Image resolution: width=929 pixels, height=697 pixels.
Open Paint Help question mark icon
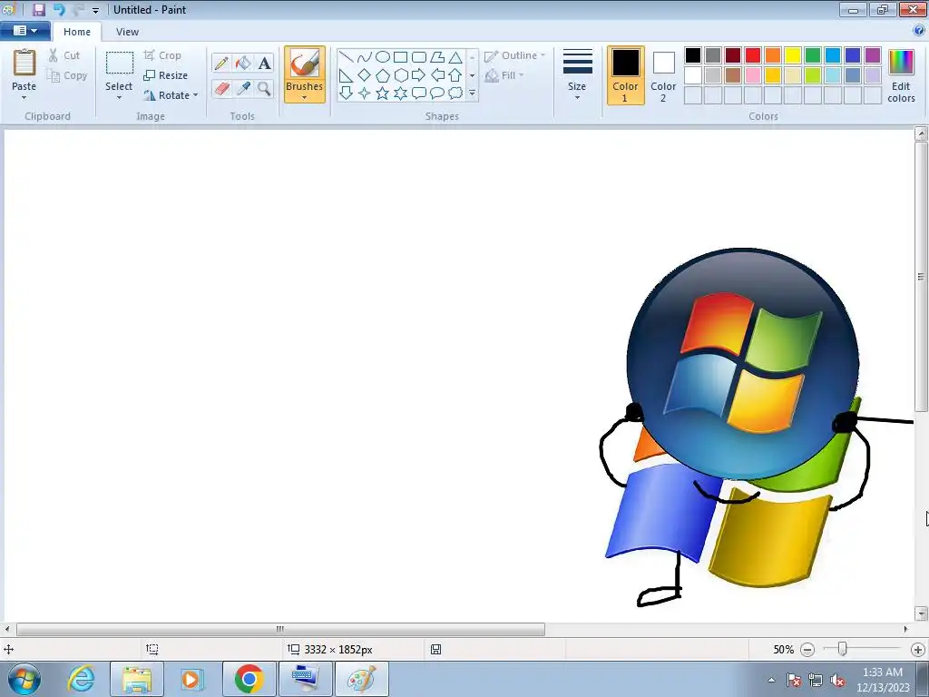(x=919, y=31)
